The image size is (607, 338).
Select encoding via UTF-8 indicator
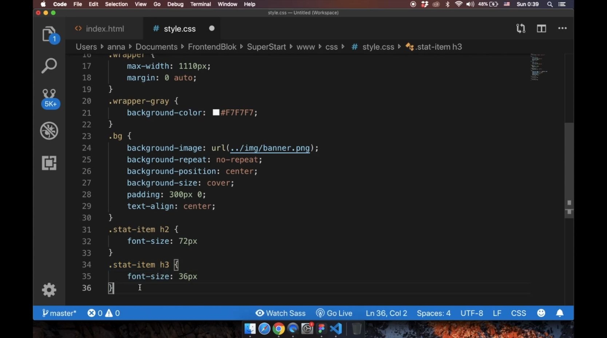click(472, 313)
